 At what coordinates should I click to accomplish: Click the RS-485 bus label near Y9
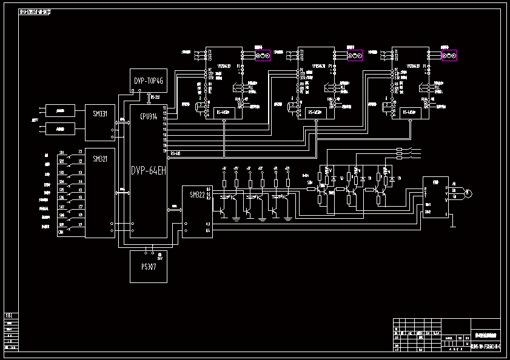point(175,153)
